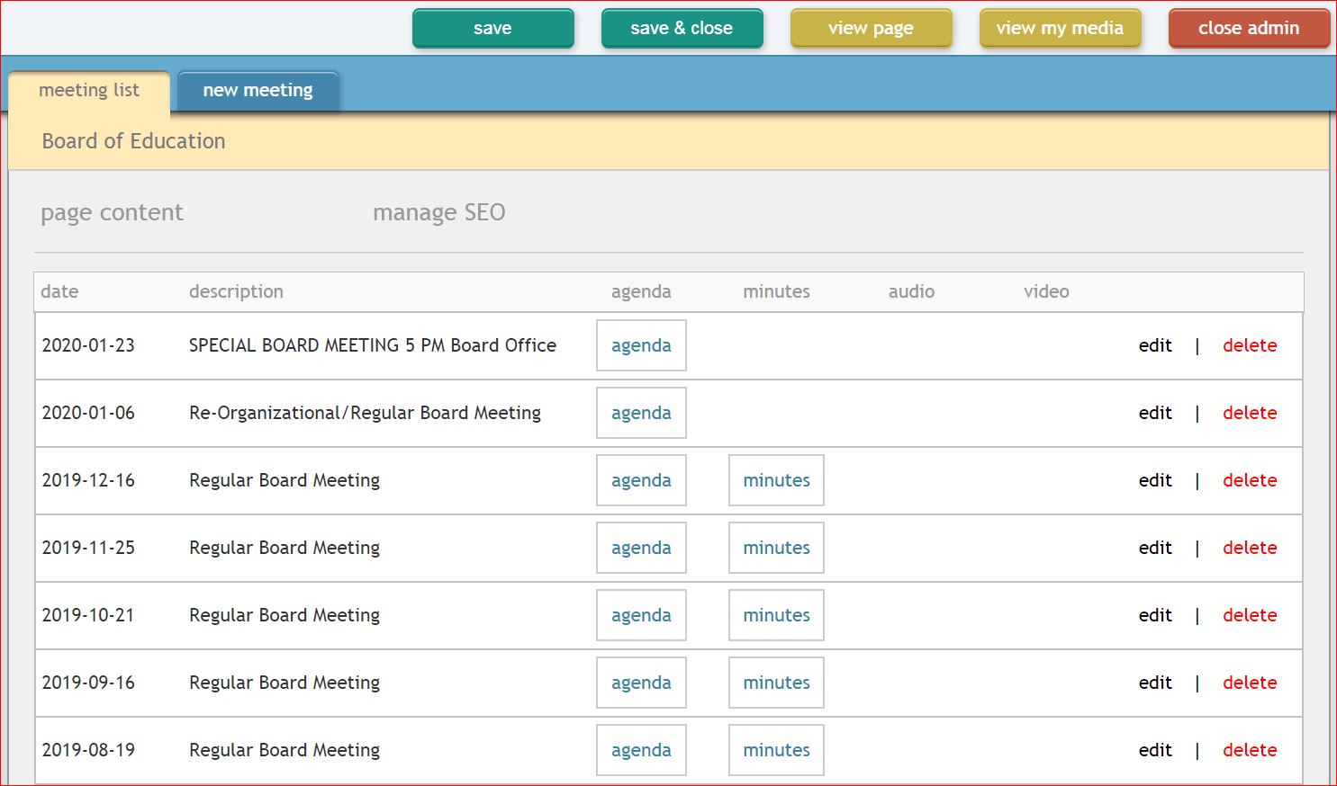Click the audio column header
Image resolution: width=1337 pixels, height=786 pixels.
pyautogui.click(x=911, y=291)
